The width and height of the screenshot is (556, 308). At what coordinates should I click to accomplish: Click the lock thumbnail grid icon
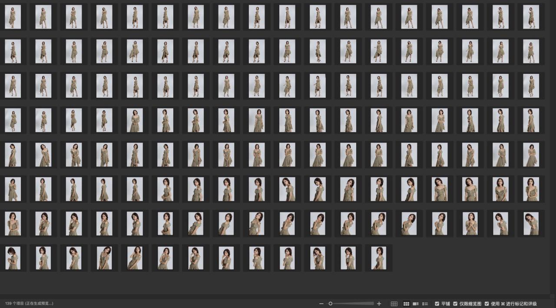coord(394,304)
